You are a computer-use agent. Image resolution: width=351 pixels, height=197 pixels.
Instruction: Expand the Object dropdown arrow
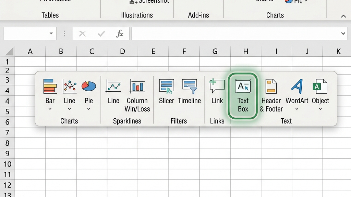tap(320, 109)
